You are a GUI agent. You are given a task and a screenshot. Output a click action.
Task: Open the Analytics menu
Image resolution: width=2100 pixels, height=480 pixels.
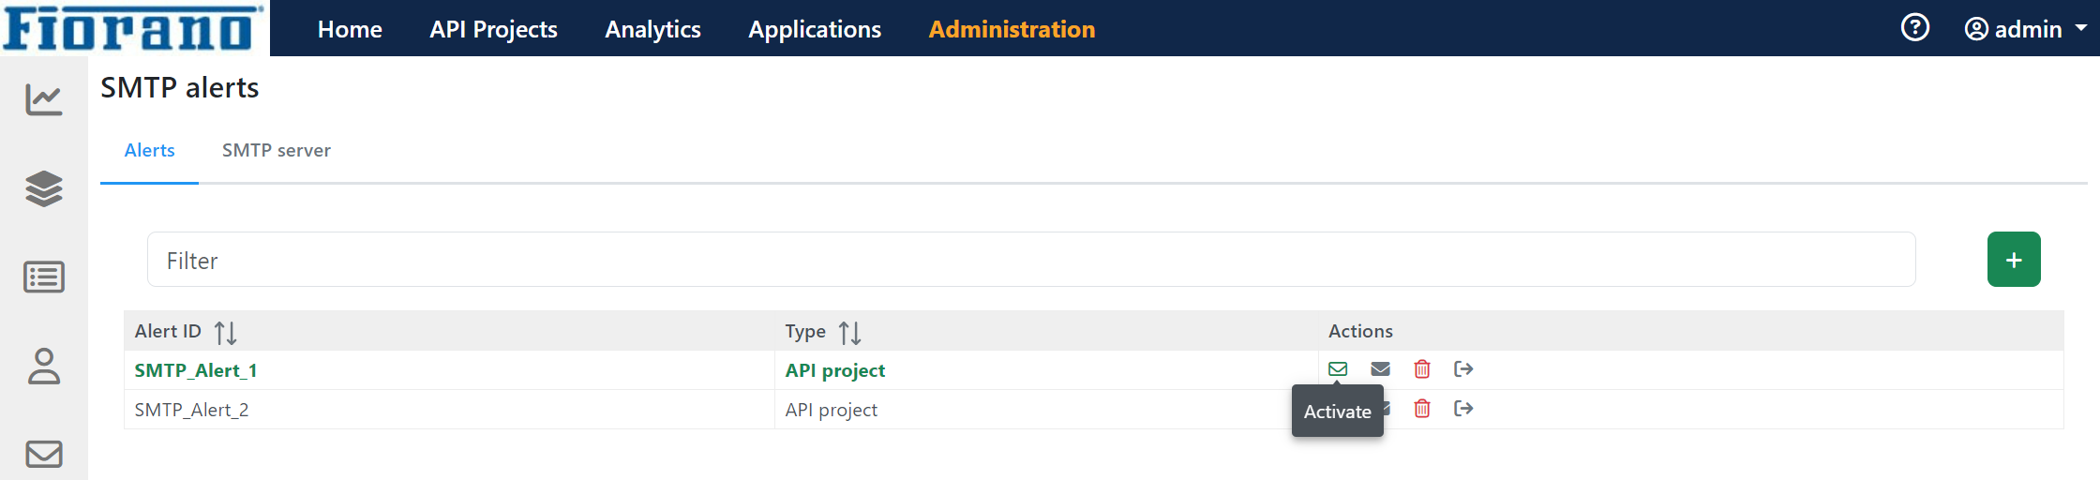click(x=652, y=29)
